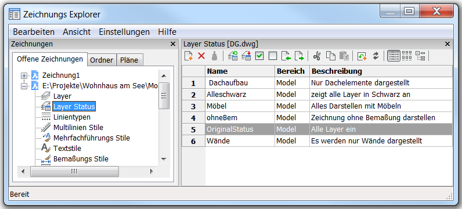
Task: Click the save layer state icon with red arrow
Action: [x=246, y=56]
